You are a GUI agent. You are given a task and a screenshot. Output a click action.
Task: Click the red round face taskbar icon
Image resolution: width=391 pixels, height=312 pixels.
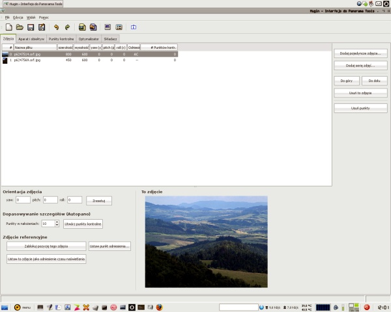click(x=113, y=307)
